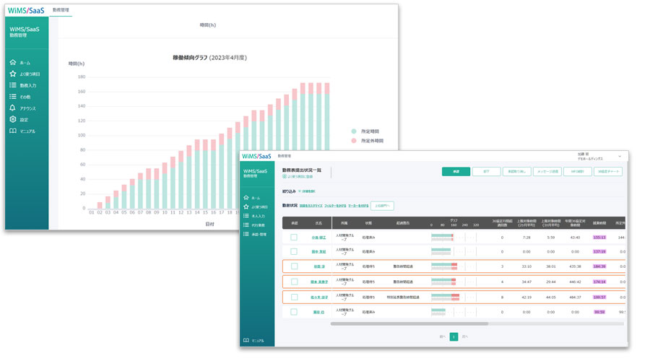The width and height of the screenshot is (650, 361).
Task: Click hours graph bar in 199:57 row
Action: pos(445,297)
